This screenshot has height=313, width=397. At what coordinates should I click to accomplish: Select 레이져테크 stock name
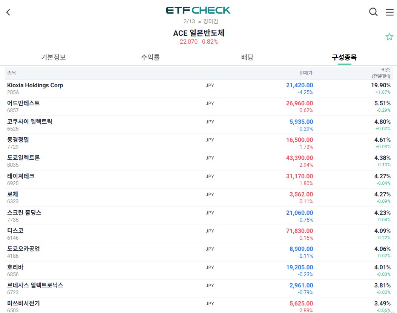(x=21, y=176)
